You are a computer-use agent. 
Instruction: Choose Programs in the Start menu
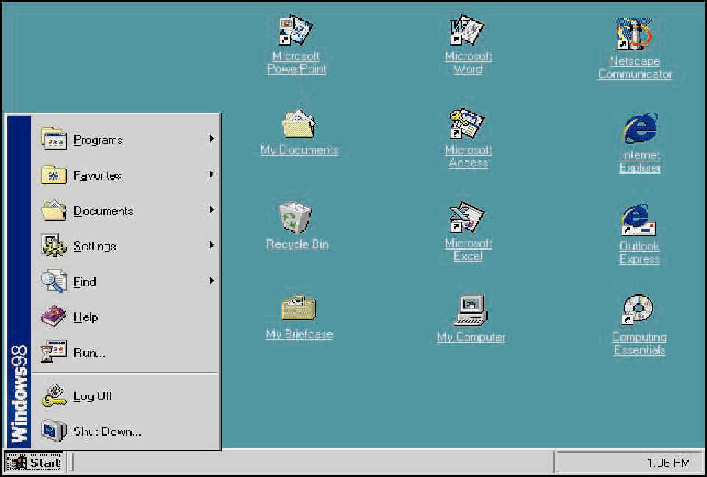coord(126,139)
